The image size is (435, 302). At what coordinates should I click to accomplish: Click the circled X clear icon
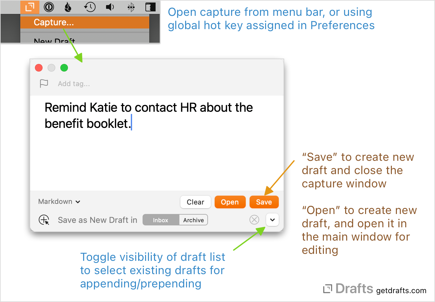click(254, 220)
